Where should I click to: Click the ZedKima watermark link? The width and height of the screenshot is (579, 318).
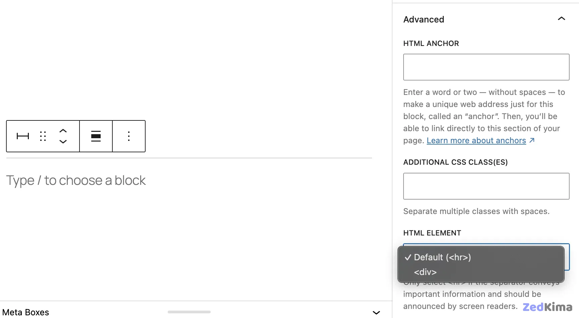pyautogui.click(x=547, y=306)
